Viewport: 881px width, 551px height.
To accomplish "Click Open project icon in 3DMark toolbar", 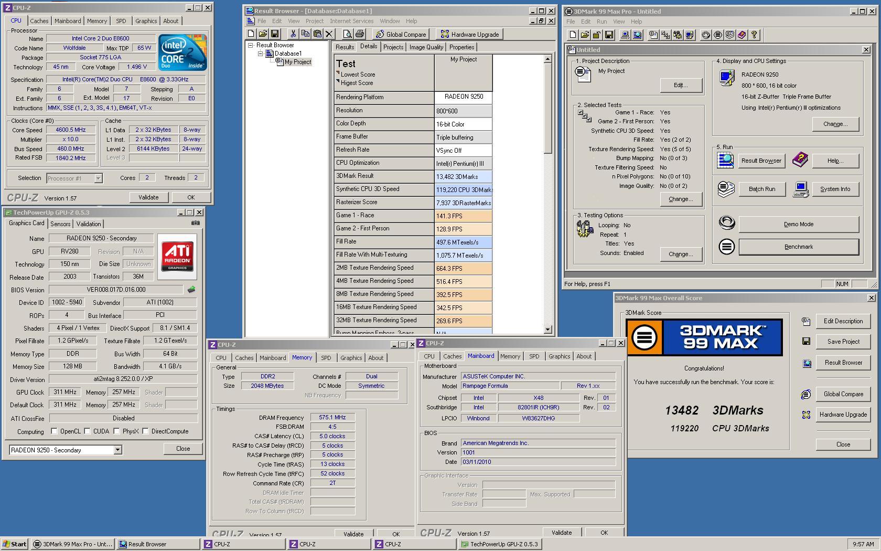I will (585, 35).
